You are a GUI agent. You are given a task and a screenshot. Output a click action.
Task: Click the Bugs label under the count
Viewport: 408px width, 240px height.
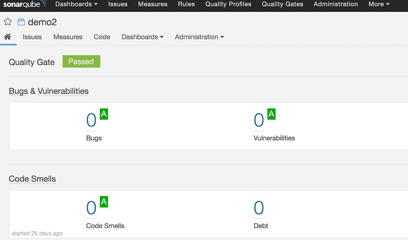[94, 138]
